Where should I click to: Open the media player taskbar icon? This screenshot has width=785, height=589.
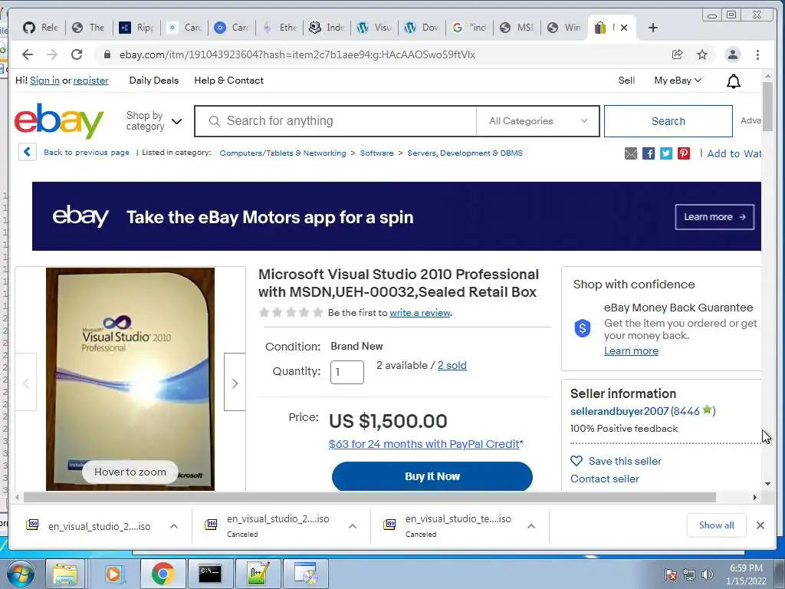click(x=113, y=574)
